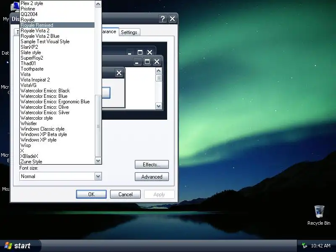Pick Zune Style entry
The height and width of the screenshot is (252, 336).
(57, 162)
